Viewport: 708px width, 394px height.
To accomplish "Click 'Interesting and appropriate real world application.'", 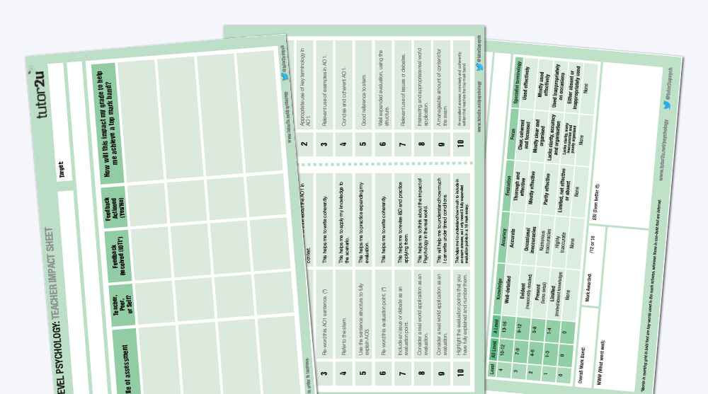I will coord(423,86).
